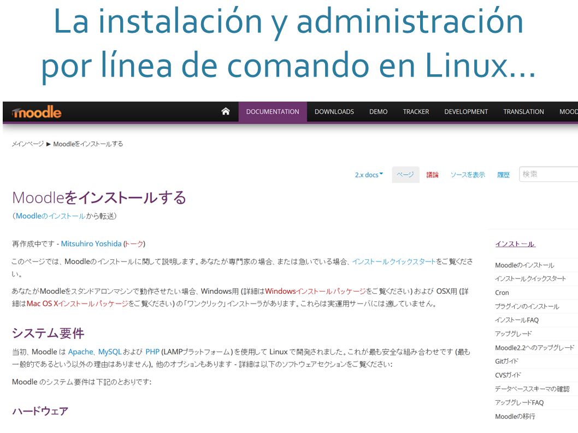Viewport: 578px width, 433px height.
Task: Open the TRANSLATION menu item
Action: tap(523, 111)
